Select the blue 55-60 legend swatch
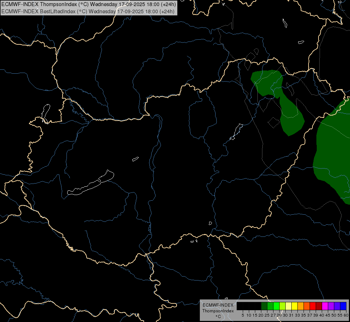The width and height of the screenshot is (350, 322). pyautogui.click(x=343, y=306)
